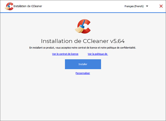Expand the language dropdown arrow

coord(147,6)
